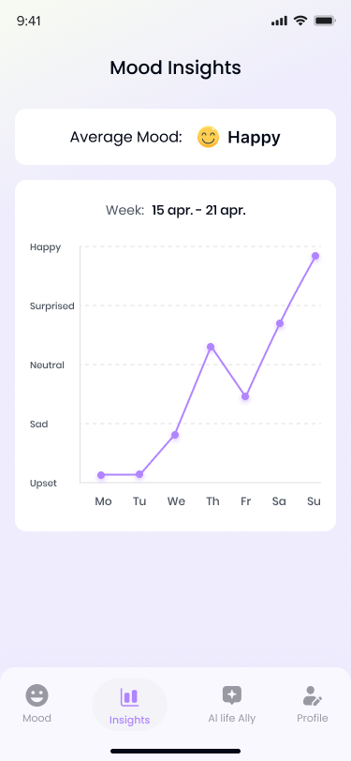Image resolution: width=351 pixels, height=761 pixels.
Task: Select the Sunday data point on chart
Action: [x=315, y=256]
